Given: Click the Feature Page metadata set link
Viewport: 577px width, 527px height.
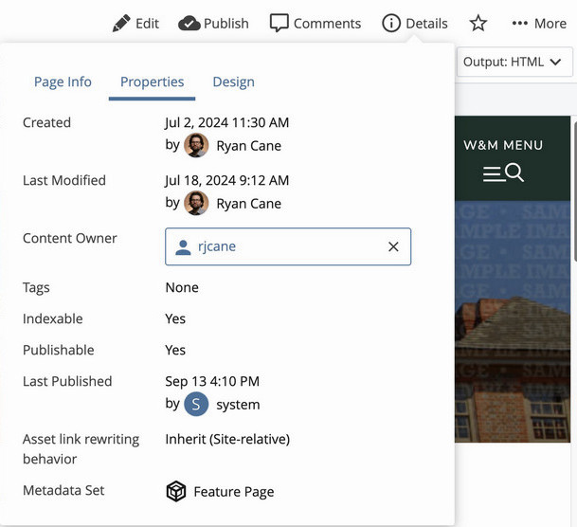Looking at the screenshot, I should tap(234, 492).
